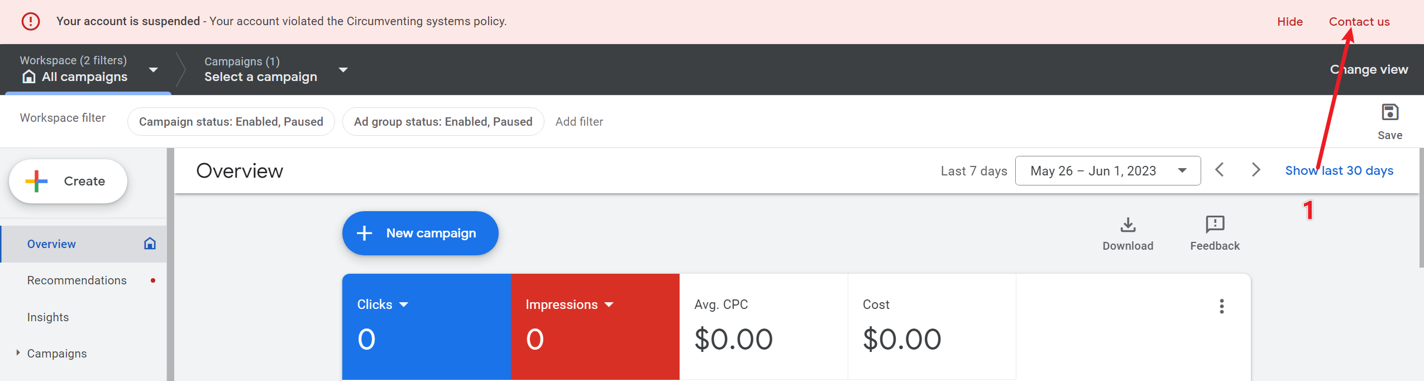Go to Recommendations in the sidebar
This screenshot has width=1424, height=381.
point(77,280)
